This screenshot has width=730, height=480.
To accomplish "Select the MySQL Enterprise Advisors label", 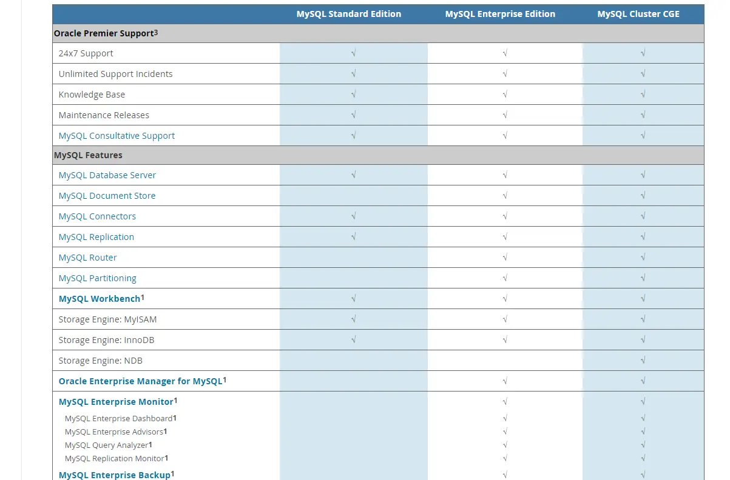I will pos(114,432).
